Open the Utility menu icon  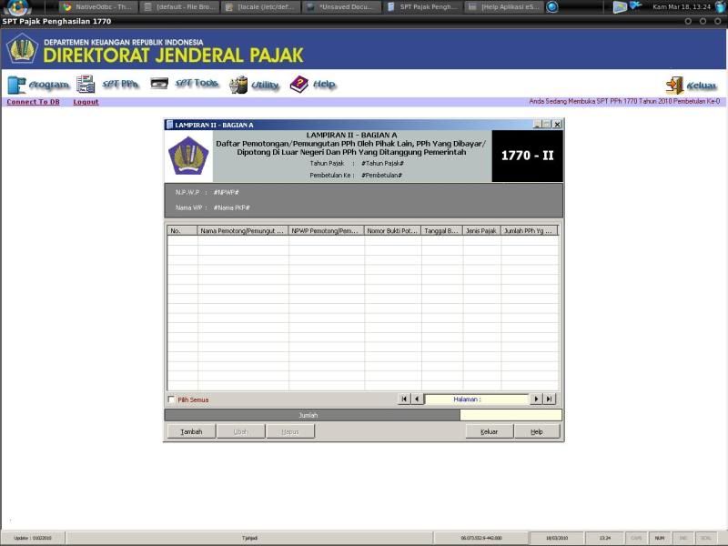(x=238, y=85)
